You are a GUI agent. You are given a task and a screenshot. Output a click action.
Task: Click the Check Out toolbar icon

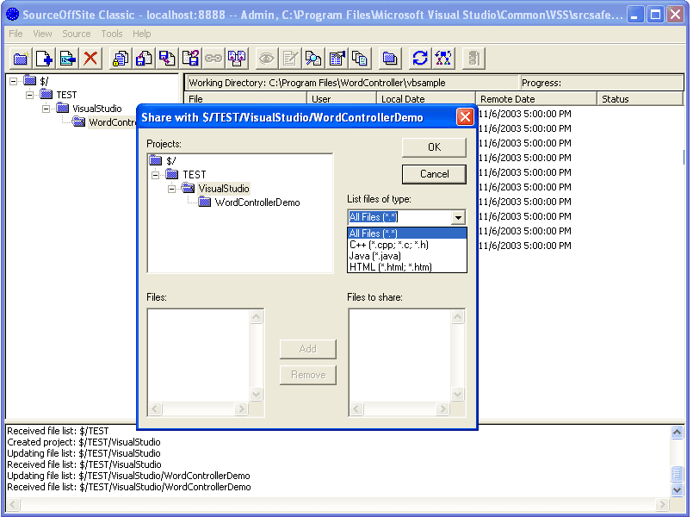[144, 59]
